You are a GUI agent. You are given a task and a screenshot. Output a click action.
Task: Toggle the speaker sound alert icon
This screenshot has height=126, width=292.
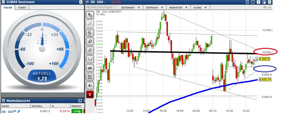90,86
